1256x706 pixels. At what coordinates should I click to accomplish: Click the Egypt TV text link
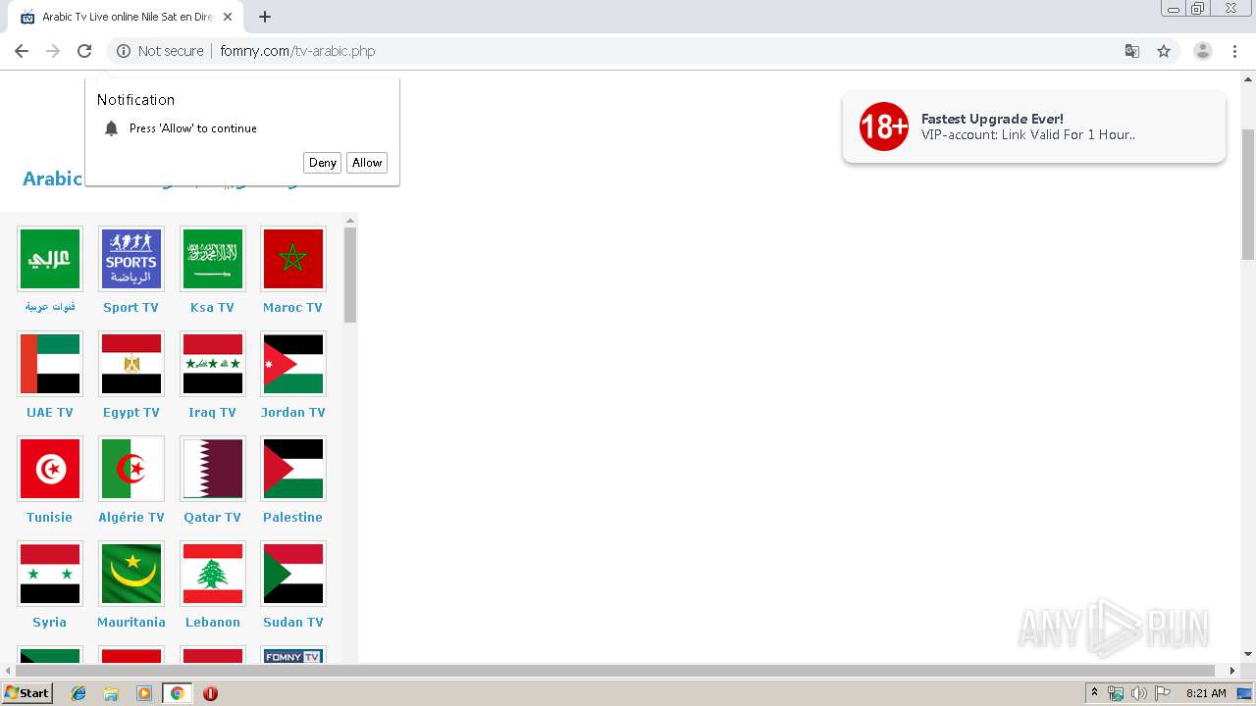(131, 412)
